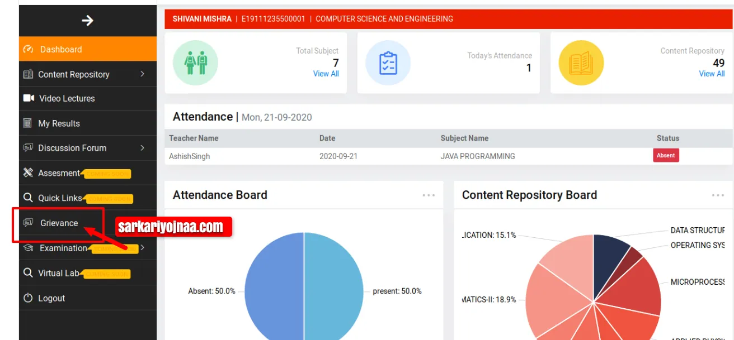Click the JAVA PROGRAMMING subject cell
The height and width of the screenshot is (340, 734).
click(x=478, y=156)
